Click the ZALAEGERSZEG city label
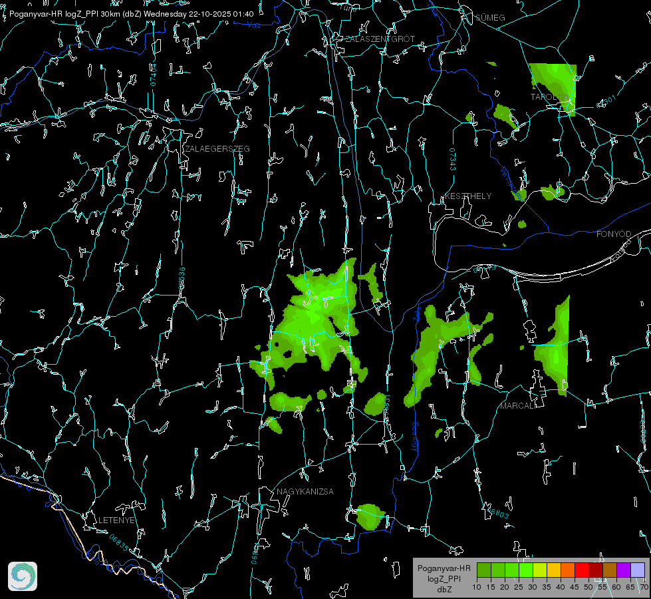This screenshot has width=651, height=599. [217, 149]
